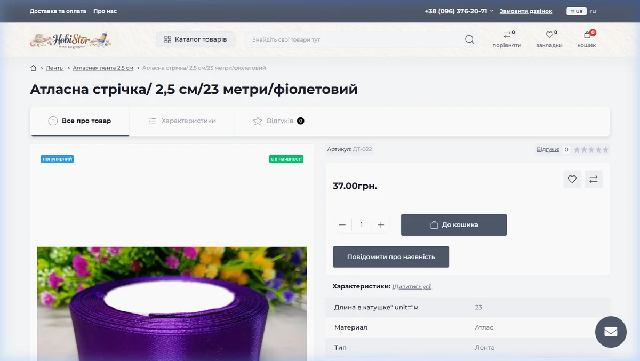Focus the product search field
This screenshot has width=640, height=361.
[355, 39]
